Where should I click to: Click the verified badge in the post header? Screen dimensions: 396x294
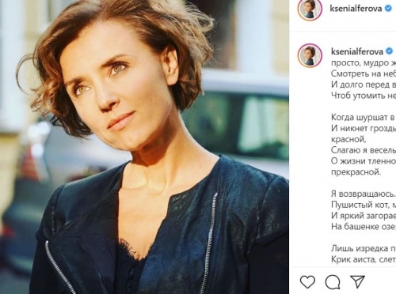(388, 9)
